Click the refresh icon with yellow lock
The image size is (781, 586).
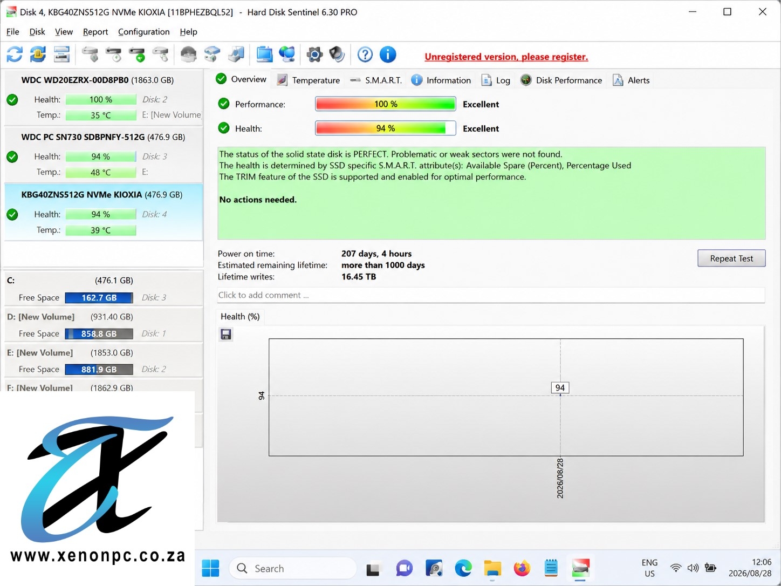(38, 54)
